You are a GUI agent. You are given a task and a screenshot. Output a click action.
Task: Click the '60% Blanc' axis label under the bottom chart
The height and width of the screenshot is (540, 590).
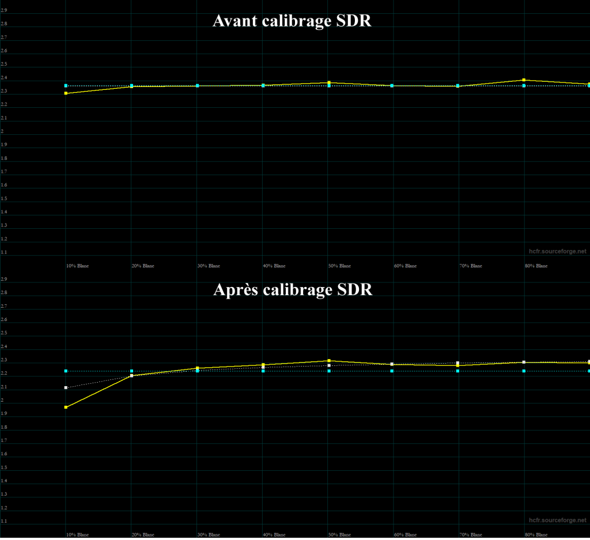[x=405, y=535]
